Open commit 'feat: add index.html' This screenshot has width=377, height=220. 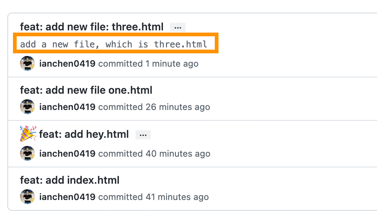coord(70,180)
